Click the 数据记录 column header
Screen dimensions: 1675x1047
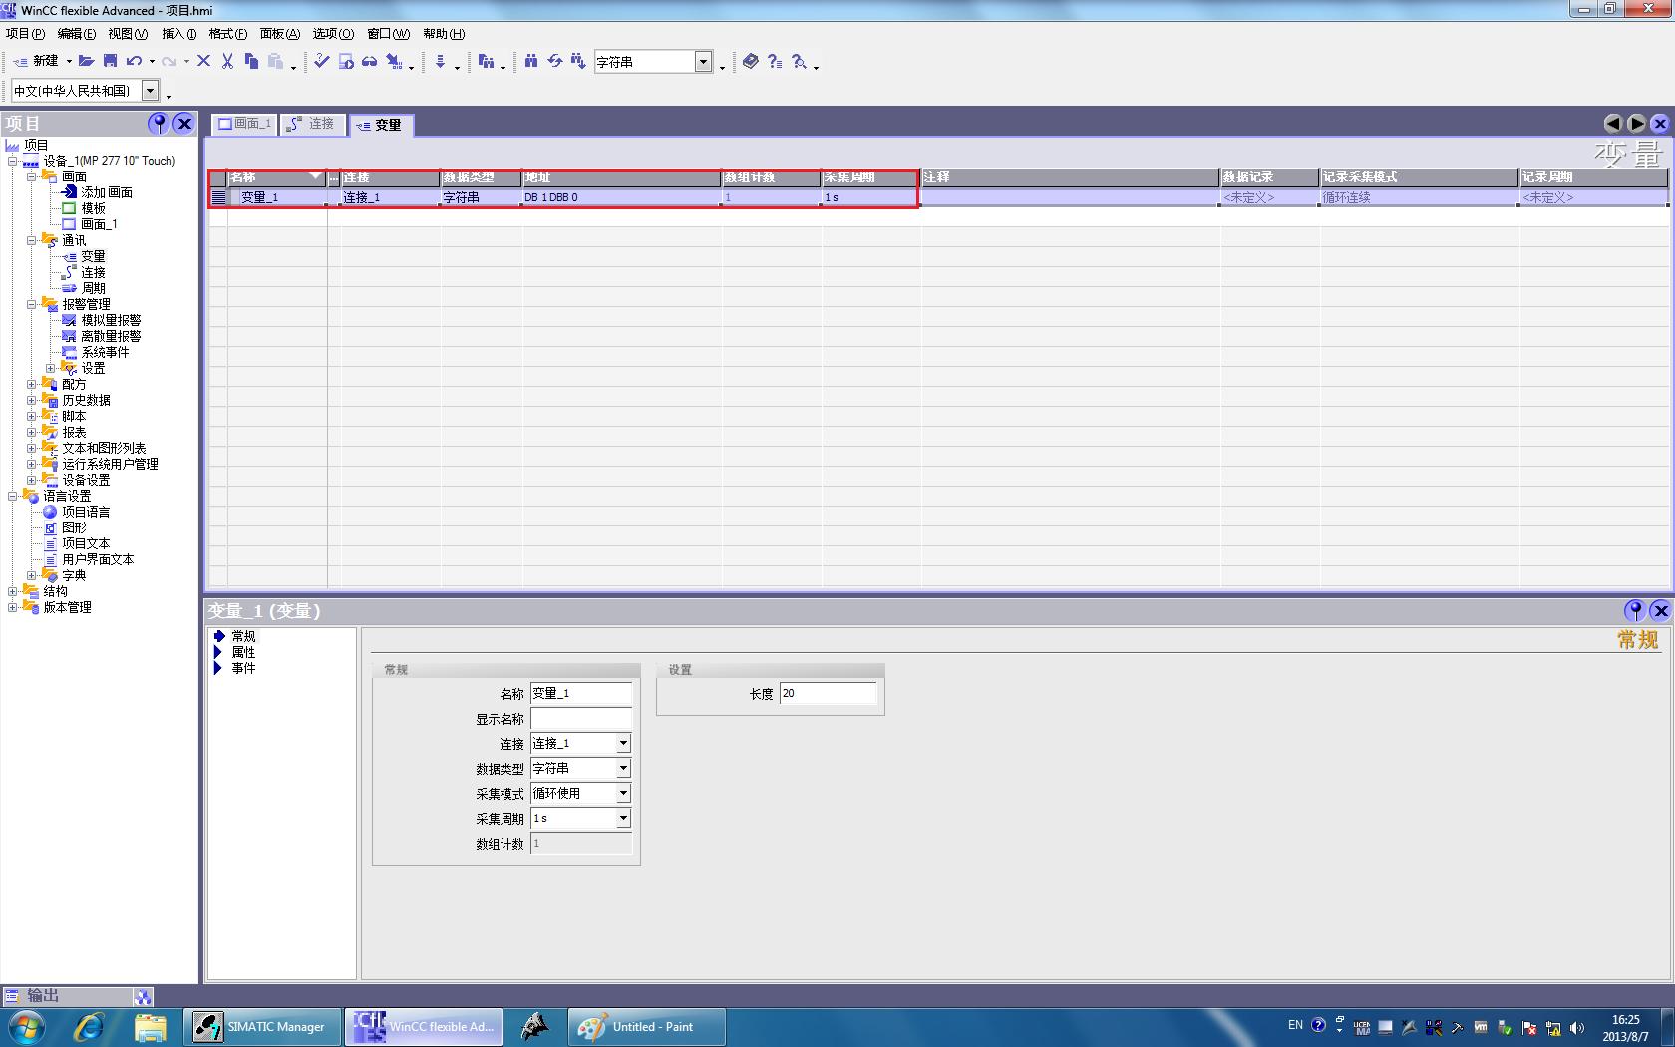click(x=1269, y=177)
